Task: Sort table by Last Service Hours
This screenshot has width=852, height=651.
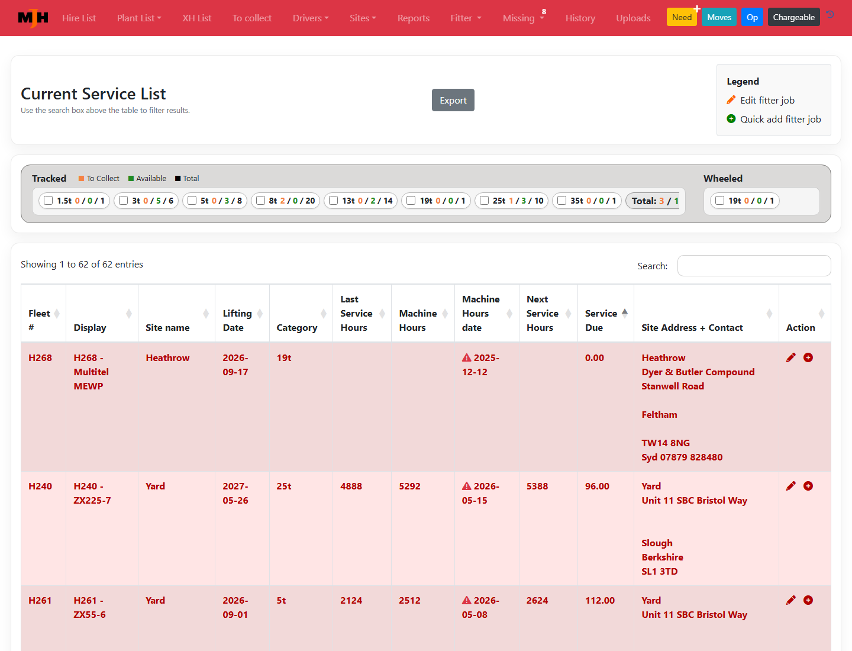Action: (362, 313)
